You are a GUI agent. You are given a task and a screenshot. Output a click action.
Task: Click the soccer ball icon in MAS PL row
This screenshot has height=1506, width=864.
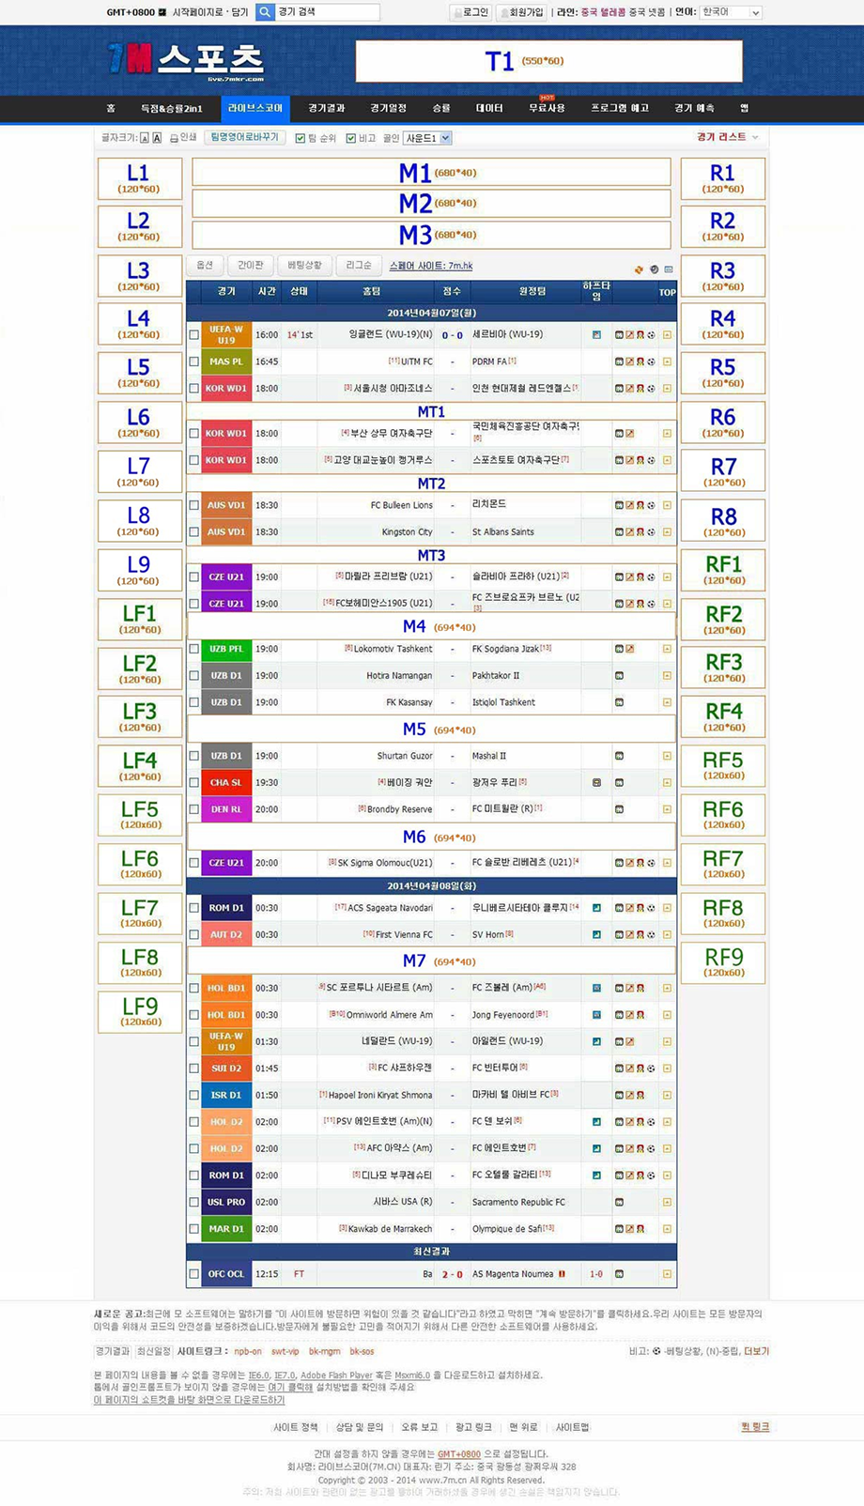651,361
